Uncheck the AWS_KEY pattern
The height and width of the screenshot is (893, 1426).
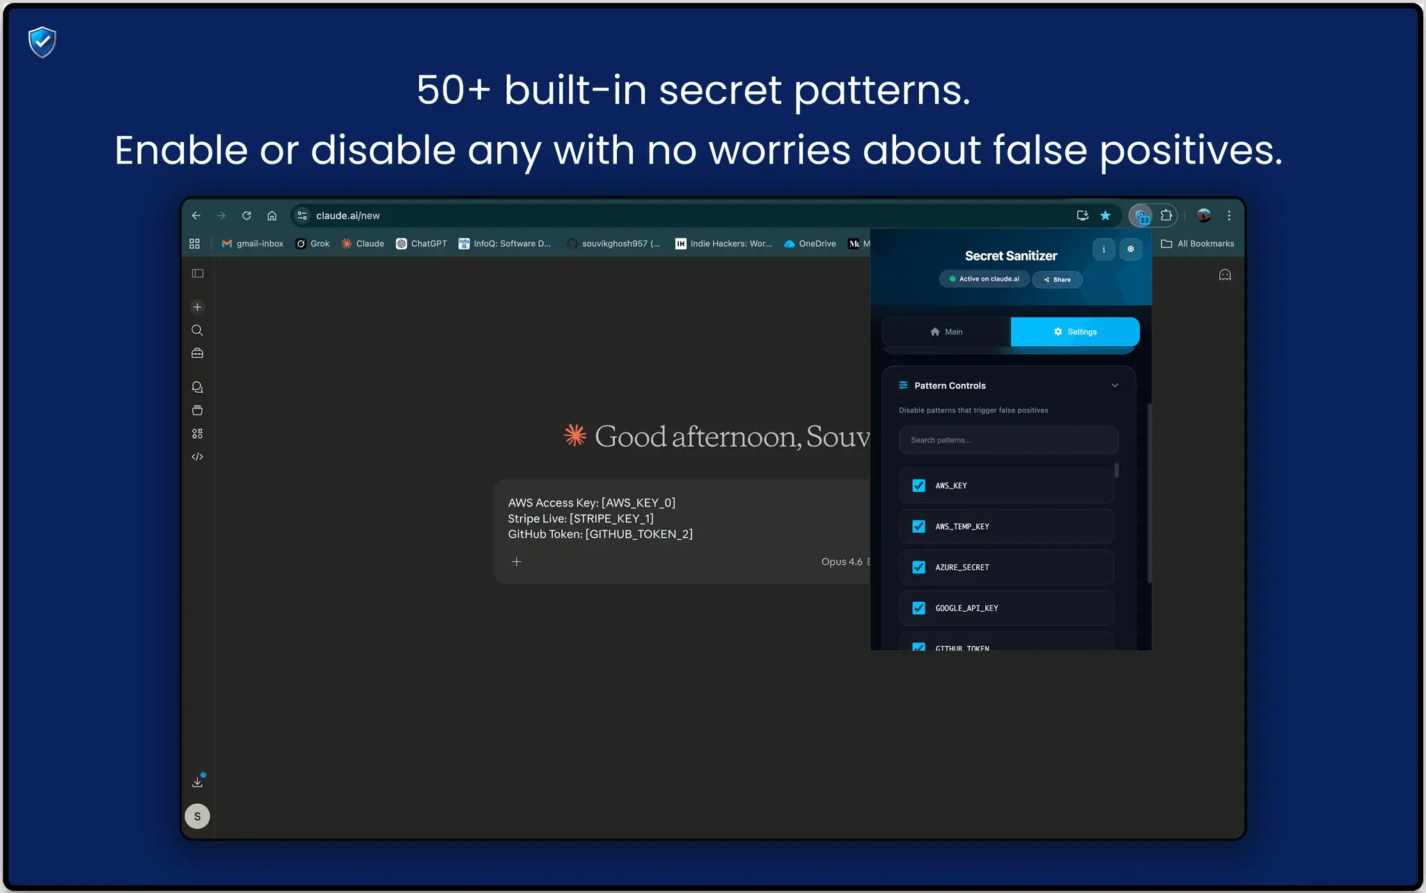[x=919, y=486]
